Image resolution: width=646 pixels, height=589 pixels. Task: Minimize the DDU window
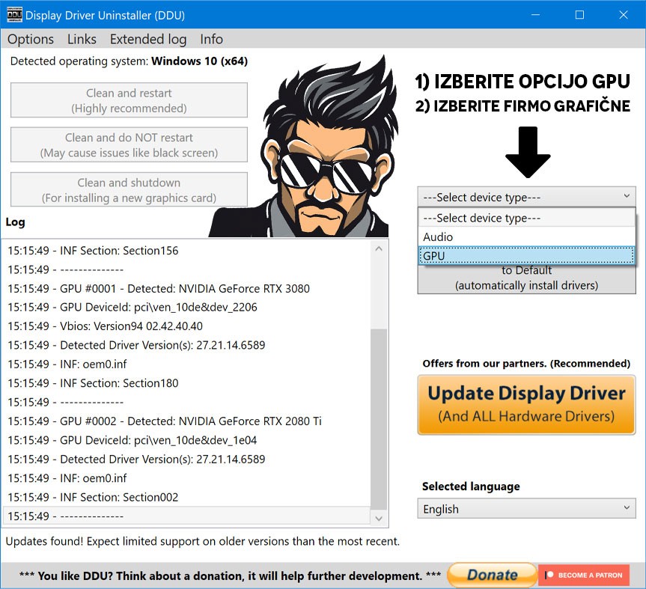(x=537, y=15)
